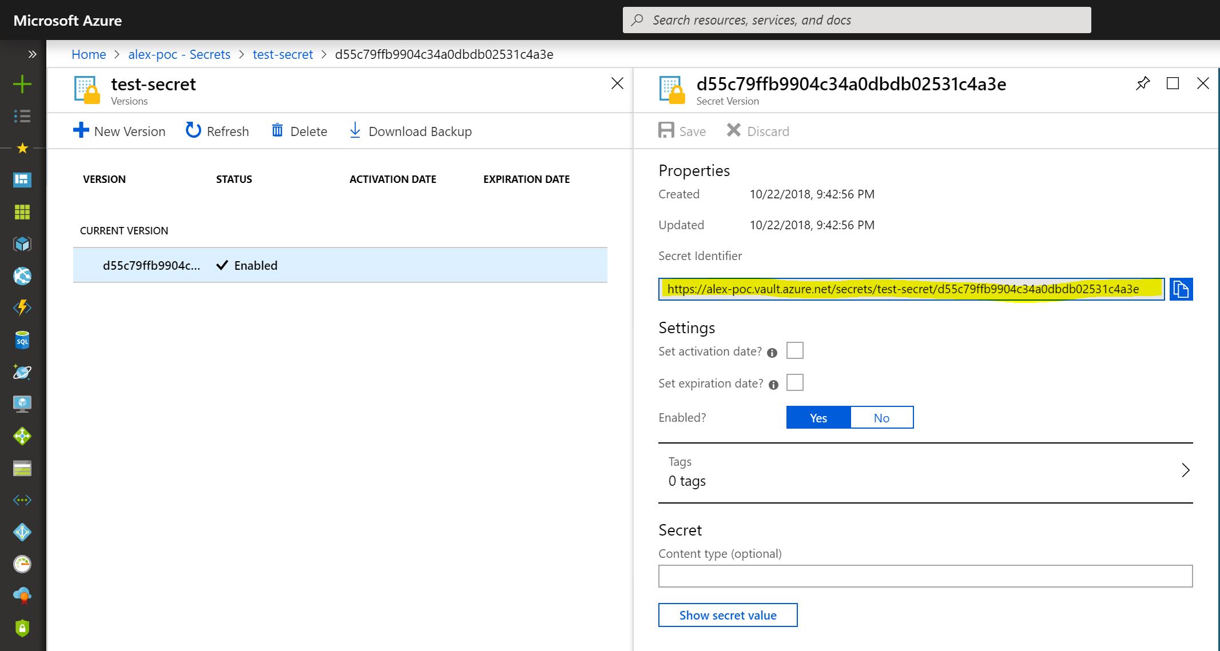
Task: Click Delete in test-secret toolbar
Action: (299, 131)
